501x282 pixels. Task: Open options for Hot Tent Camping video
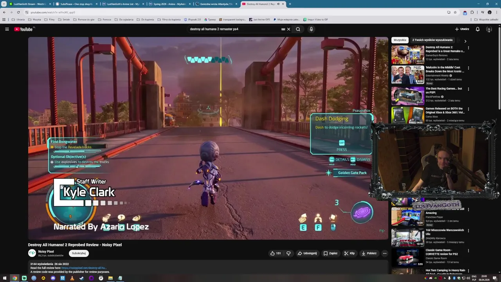468,271
